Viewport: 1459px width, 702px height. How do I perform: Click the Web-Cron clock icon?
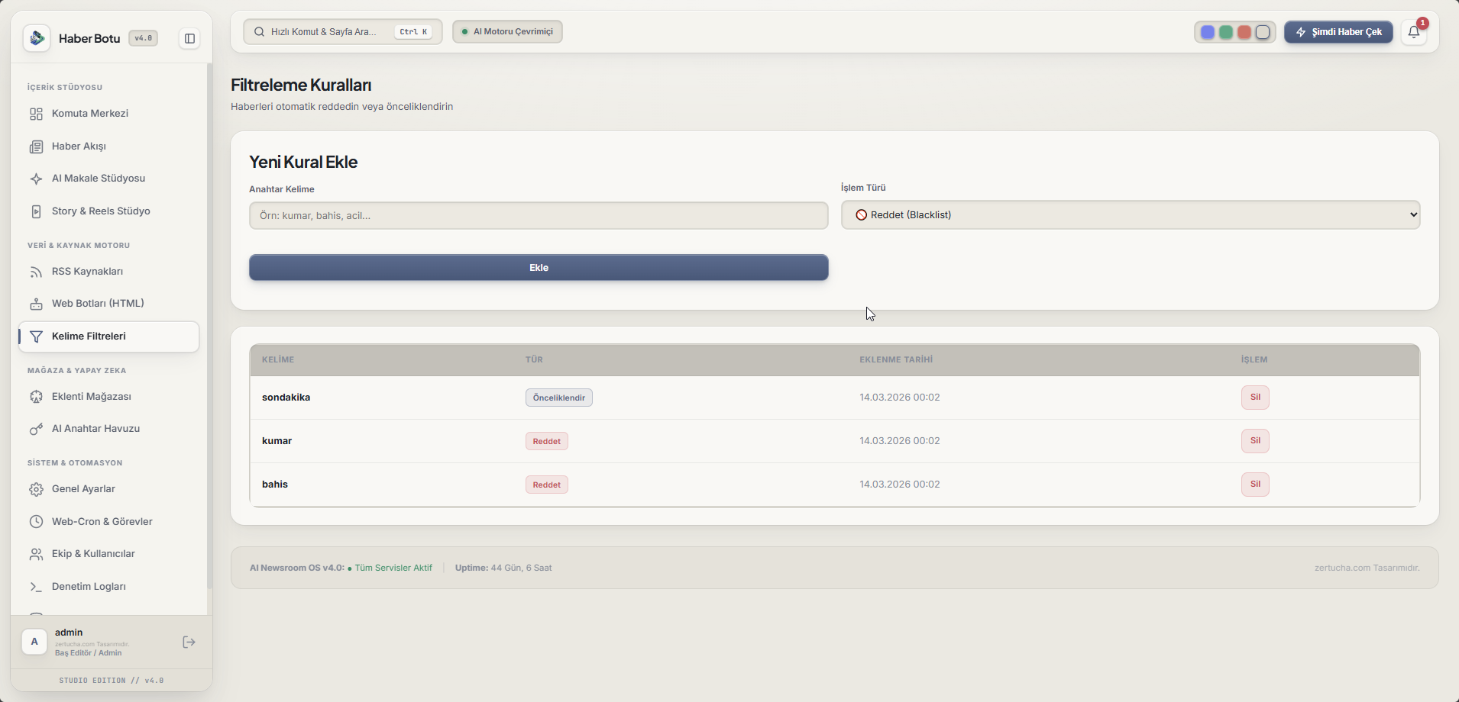36,522
